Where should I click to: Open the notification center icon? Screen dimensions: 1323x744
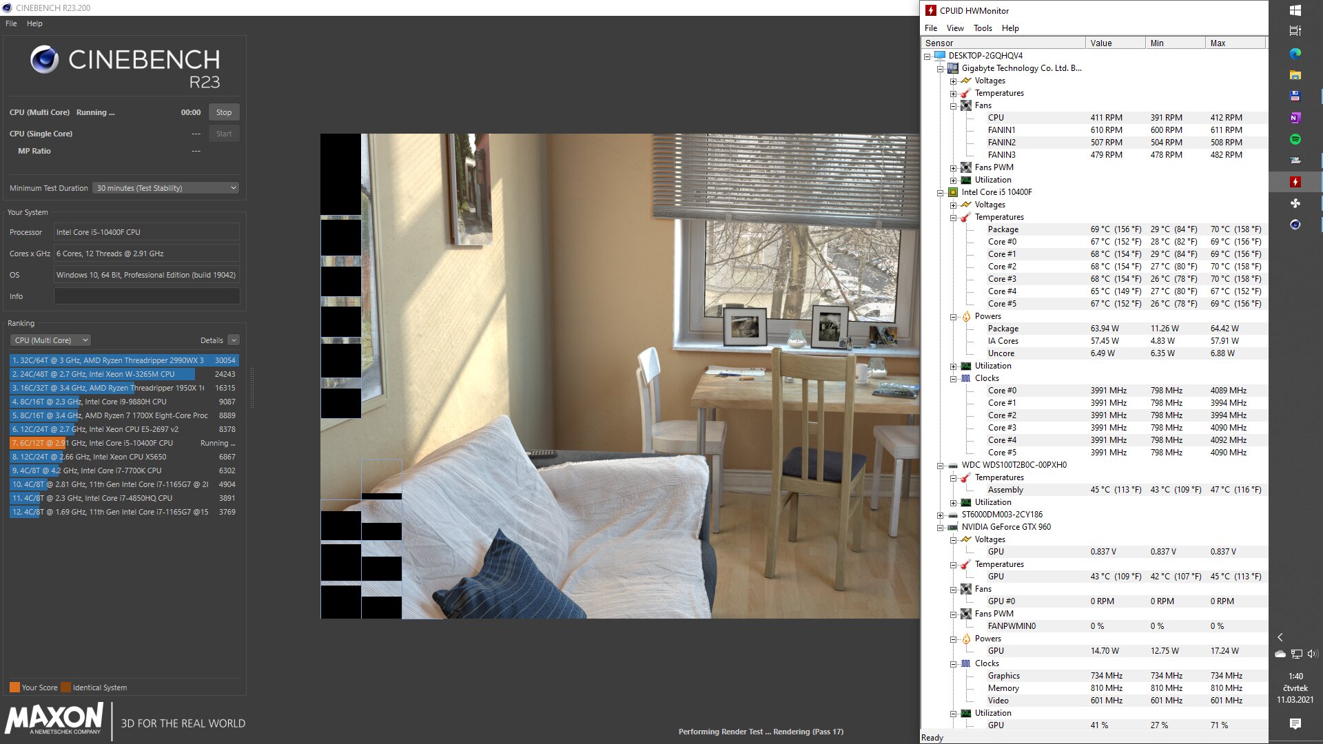1295,723
